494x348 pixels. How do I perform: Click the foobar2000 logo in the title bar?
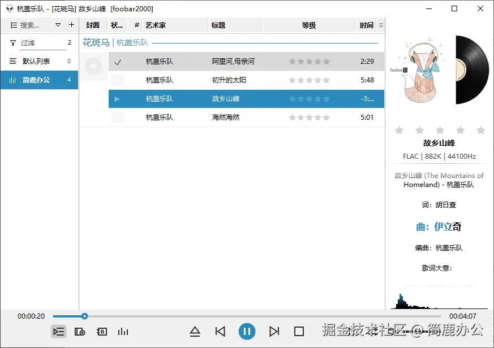click(8, 8)
